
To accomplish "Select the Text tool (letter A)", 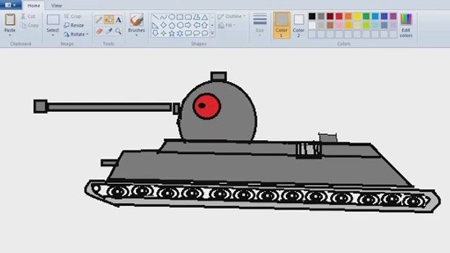I will 119,20.
